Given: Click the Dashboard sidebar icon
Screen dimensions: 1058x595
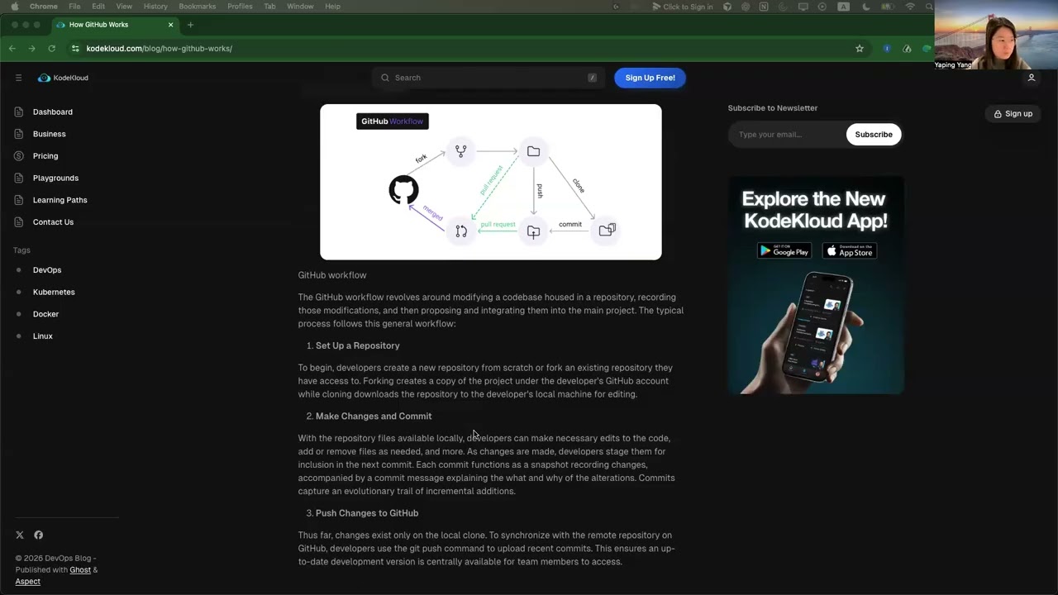Looking at the screenshot, I should 19,112.
